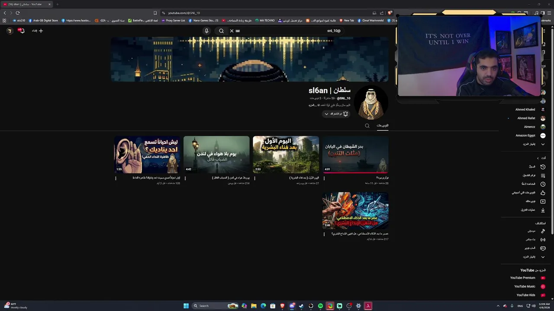The width and height of the screenshot is (554, 311).
Task: Click the ENG language indicator in tray
Action: click(520, 306)
